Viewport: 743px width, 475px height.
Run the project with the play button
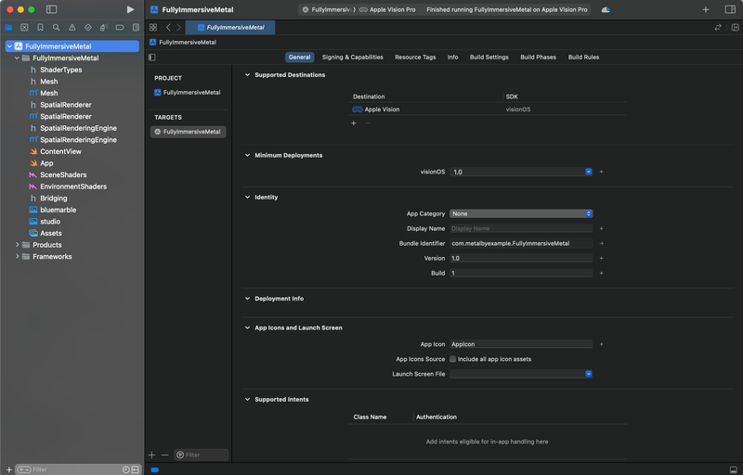130,9
